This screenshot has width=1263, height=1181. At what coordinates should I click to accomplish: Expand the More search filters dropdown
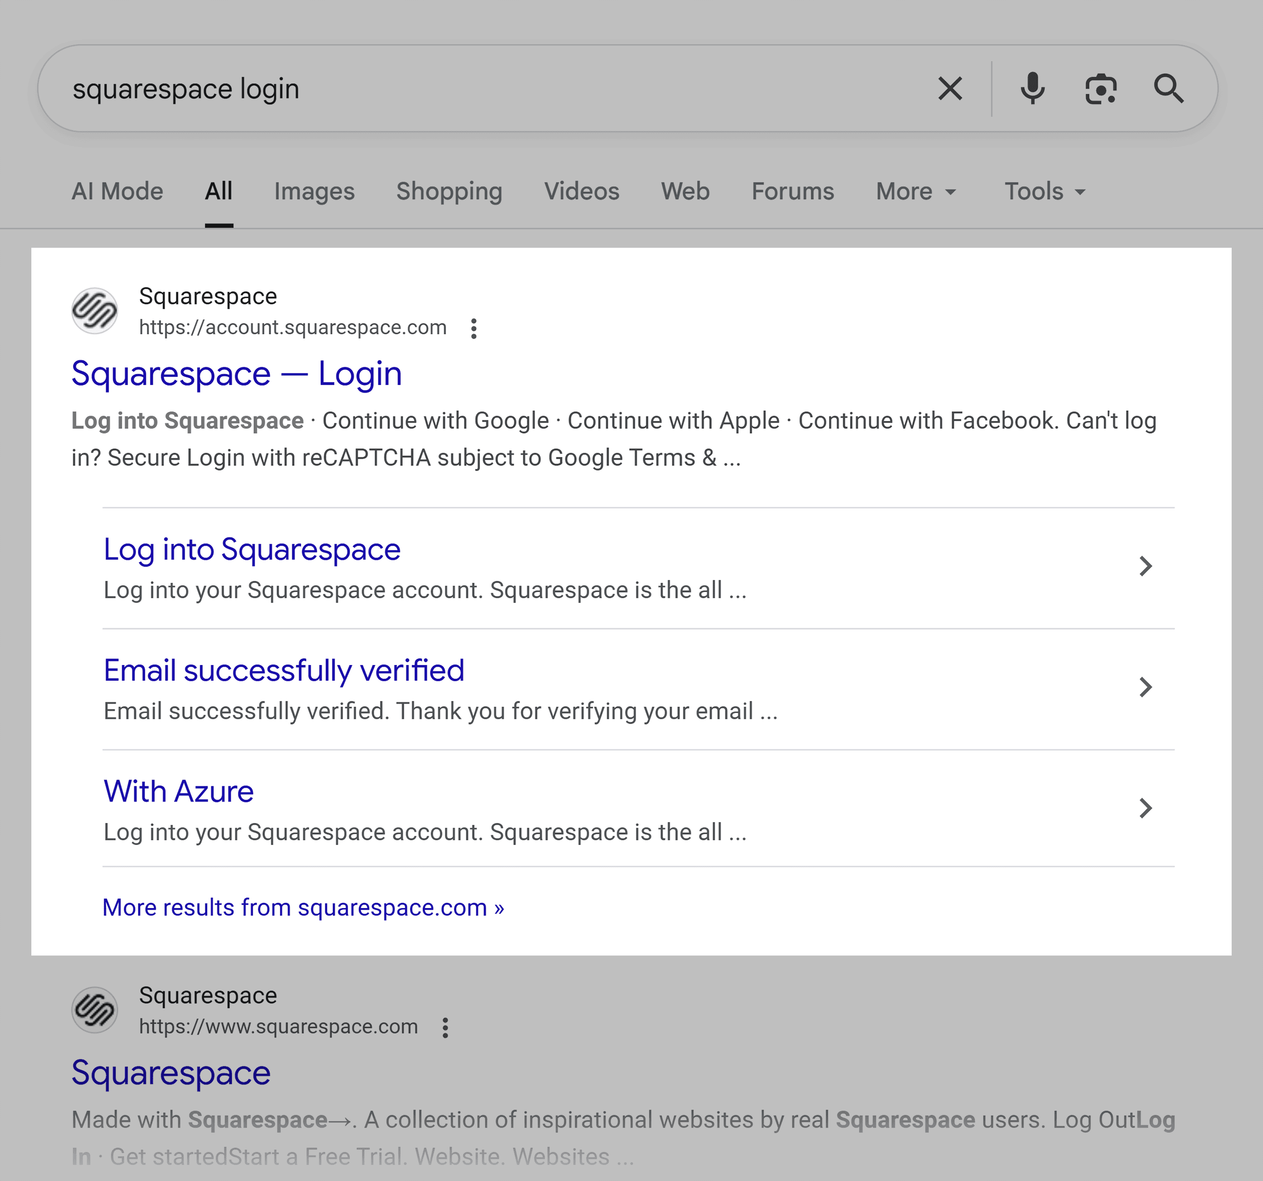[915, 192]
